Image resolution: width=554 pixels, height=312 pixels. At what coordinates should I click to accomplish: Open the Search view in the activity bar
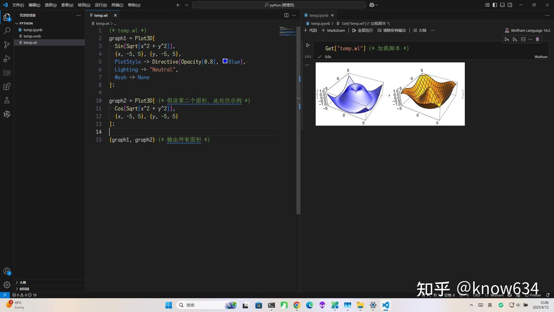point(6,30)
